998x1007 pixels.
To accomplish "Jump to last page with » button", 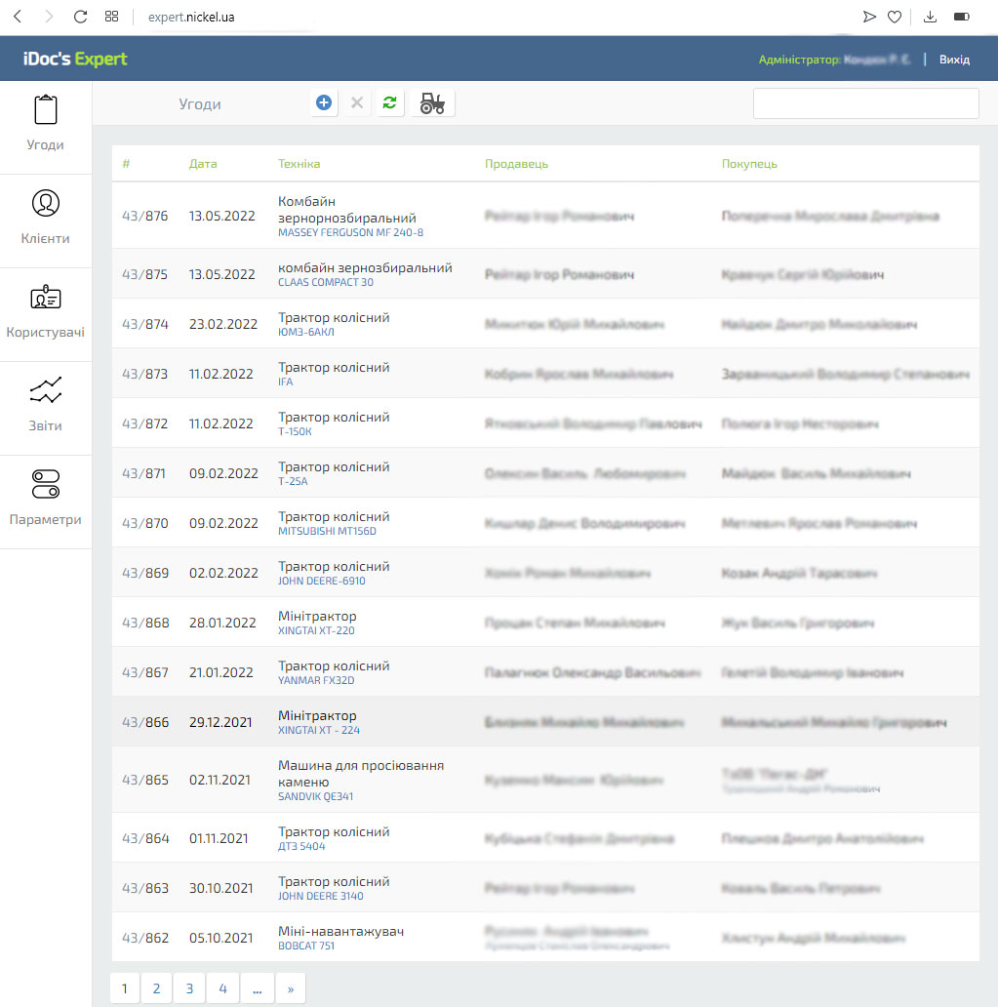I will [291, 988].
